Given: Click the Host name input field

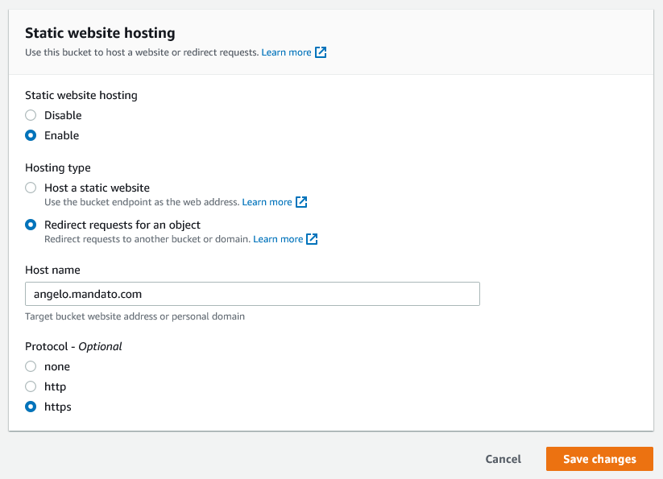Looking at the screenshot, I should (x=252, y=294).
